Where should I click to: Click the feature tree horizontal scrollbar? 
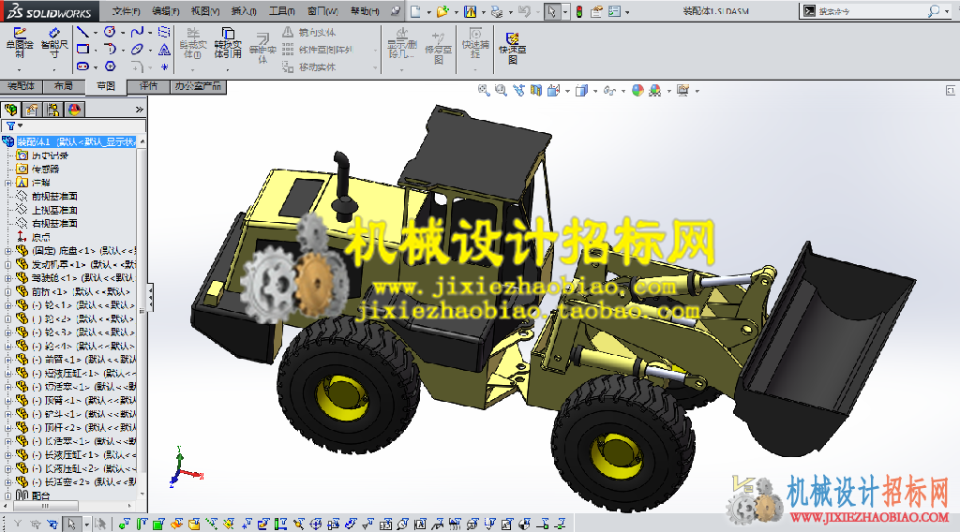point(44,507)
